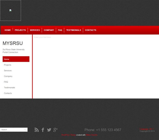Open Contacts in the top navigation
The image size is (159, 140).
click(91, 30)
